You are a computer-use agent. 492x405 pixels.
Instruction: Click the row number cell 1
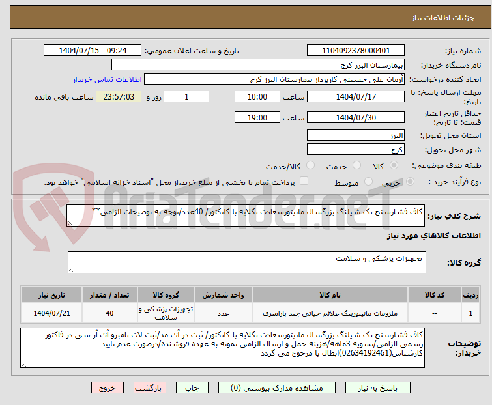pos(470,313)
